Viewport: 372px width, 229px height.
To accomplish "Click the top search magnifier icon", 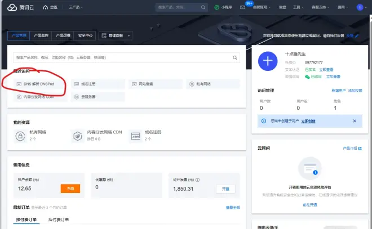I will (203, 7).
